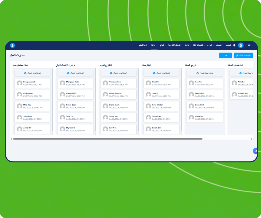Image resolution: width=261 pixels, height=218 pixels.
Task: Click the تعديل مسار العمل edit button
Action: 243,55
